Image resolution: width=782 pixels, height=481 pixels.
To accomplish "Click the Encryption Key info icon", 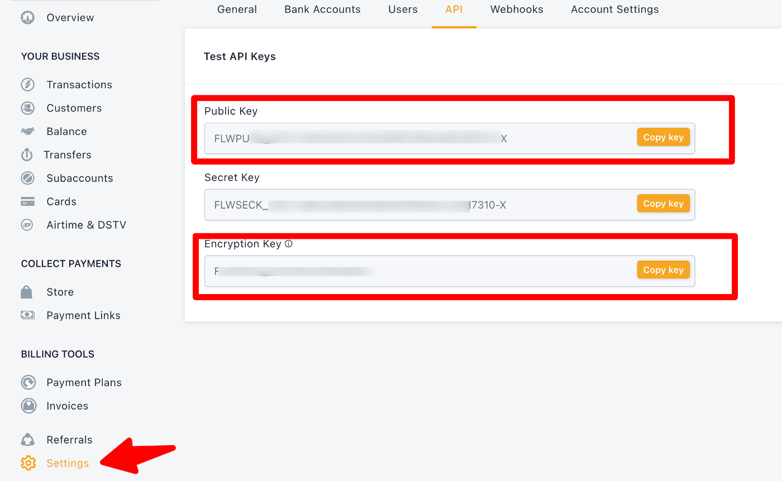I will pyautogui.click(x=289, y=244).
